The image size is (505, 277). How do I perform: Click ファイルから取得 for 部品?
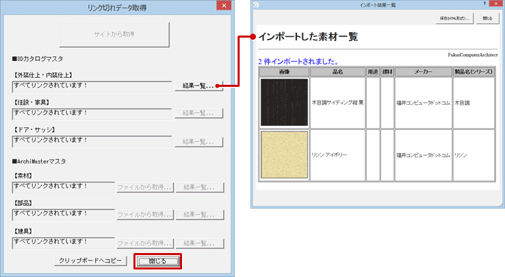pos(144,215)
